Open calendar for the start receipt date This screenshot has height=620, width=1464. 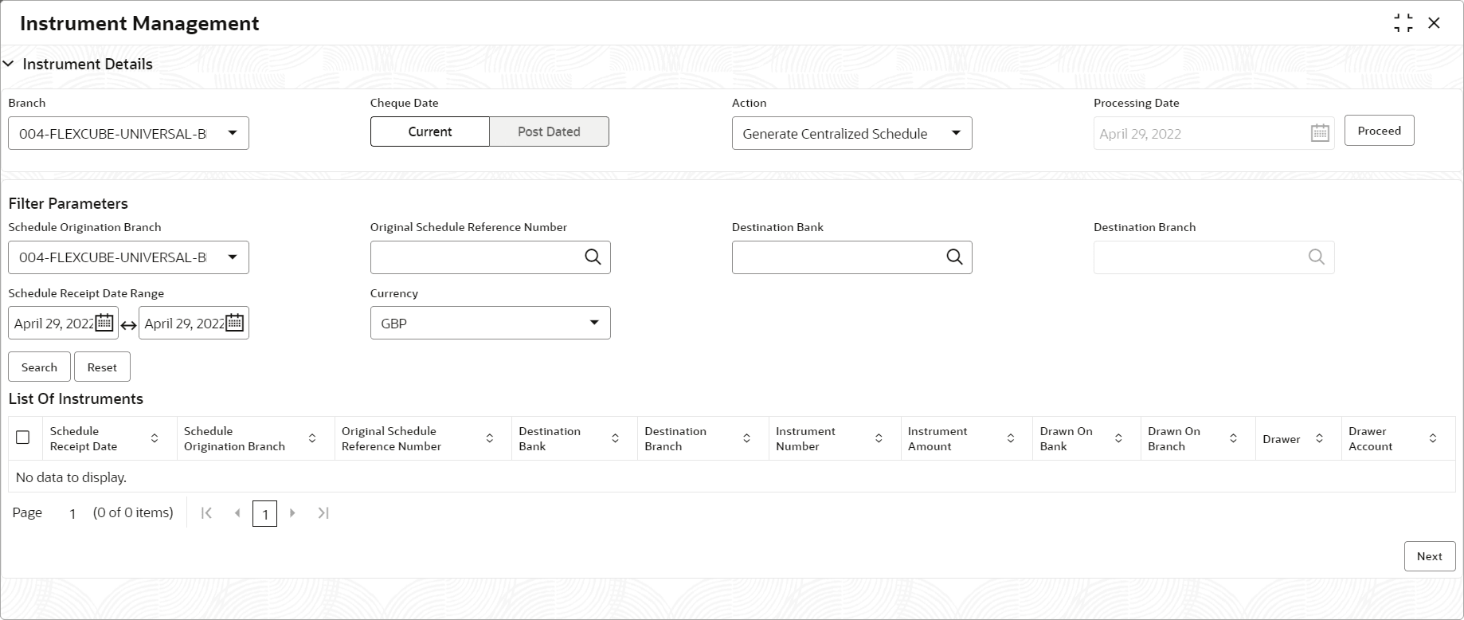click(x=104, y=323)
